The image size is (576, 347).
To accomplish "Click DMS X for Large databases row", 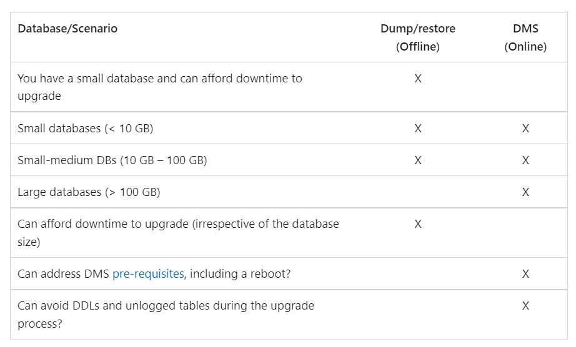I will tap(525, 192).
